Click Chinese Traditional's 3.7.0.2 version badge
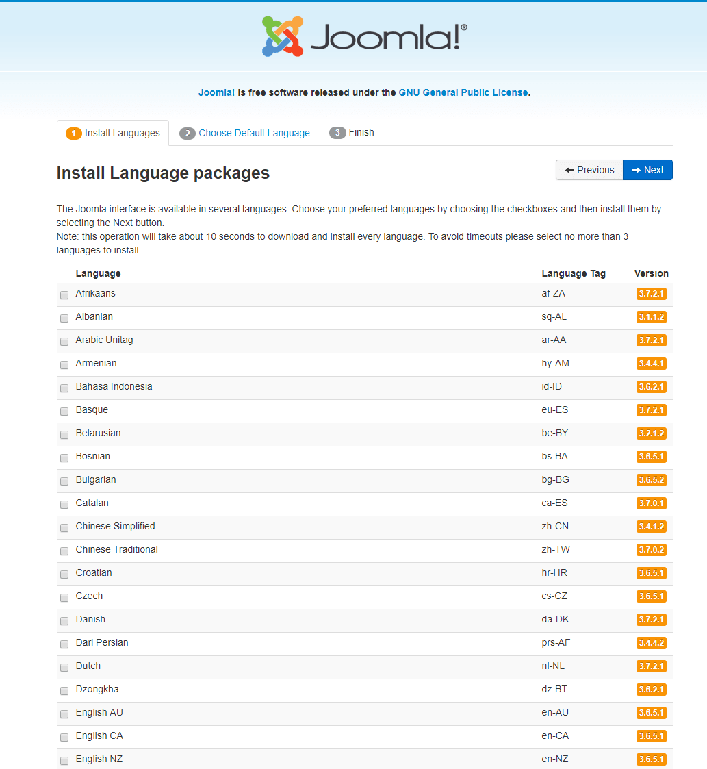Screen dimensions: 707x769 click(x=651, y=550)
